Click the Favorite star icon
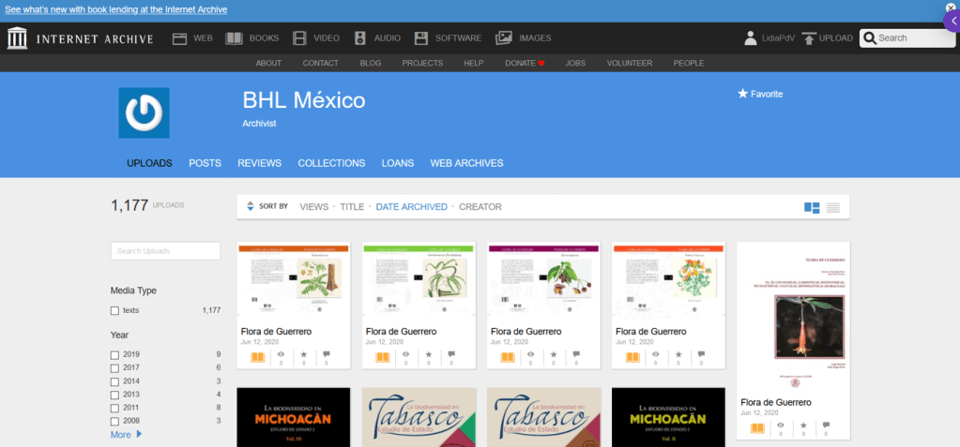Viewport: 960px width, 447px height. click(x=742, y=94)
